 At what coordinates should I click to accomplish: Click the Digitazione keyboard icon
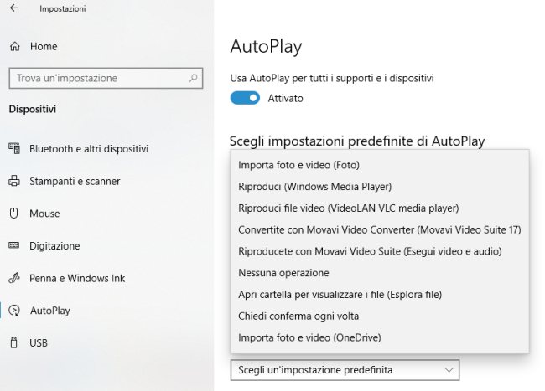click(14, 245)
